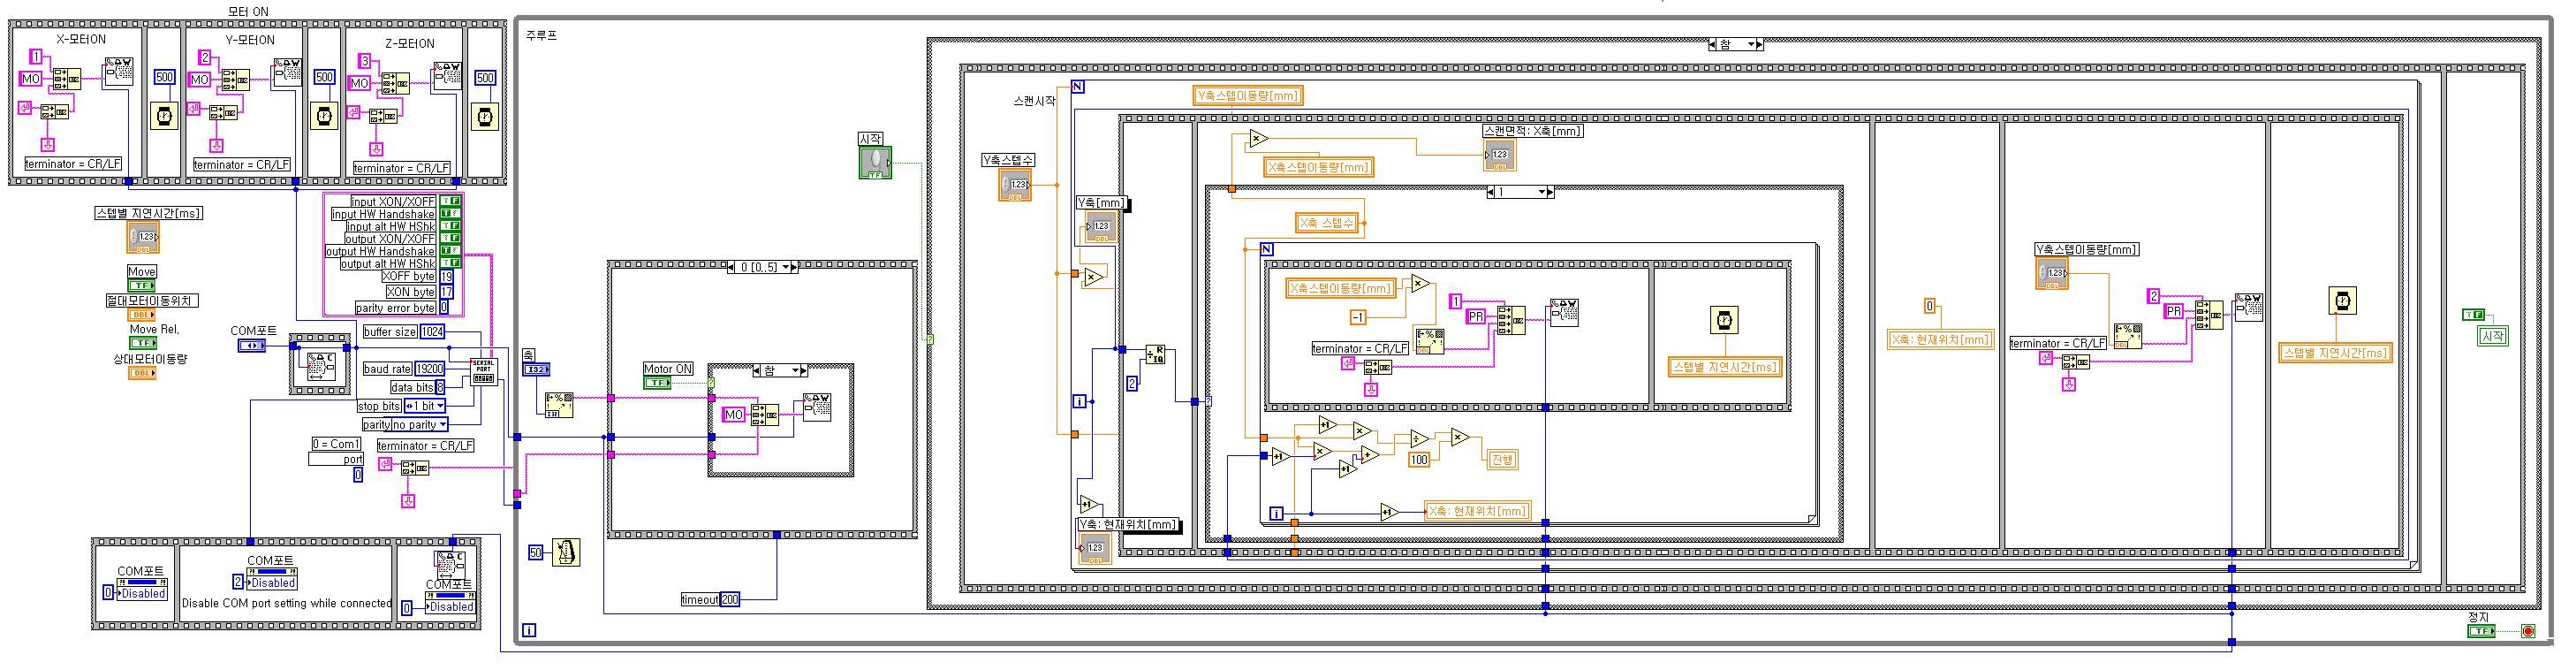2576x670 pixels.
Task: Click the XOFF byte 19 constant
Action: (447, 276)
